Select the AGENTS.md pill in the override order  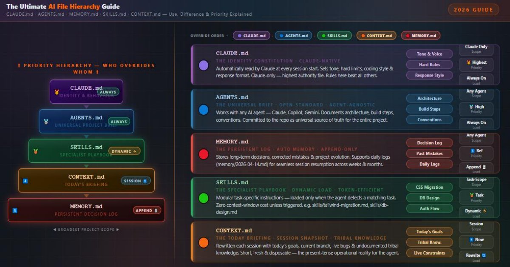[293, 36]
